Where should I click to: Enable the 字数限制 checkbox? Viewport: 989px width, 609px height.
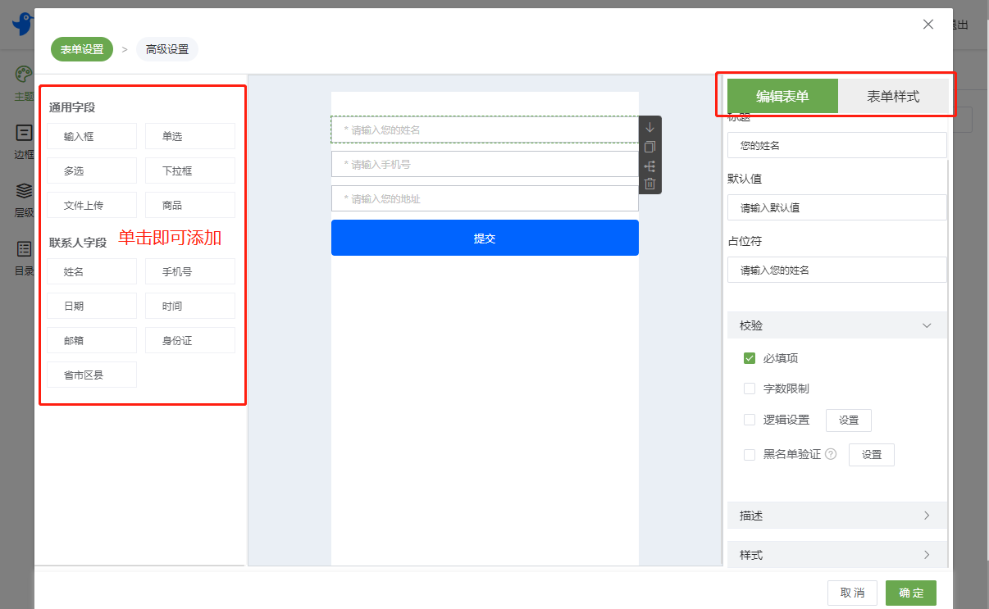(x=749, y=389)
